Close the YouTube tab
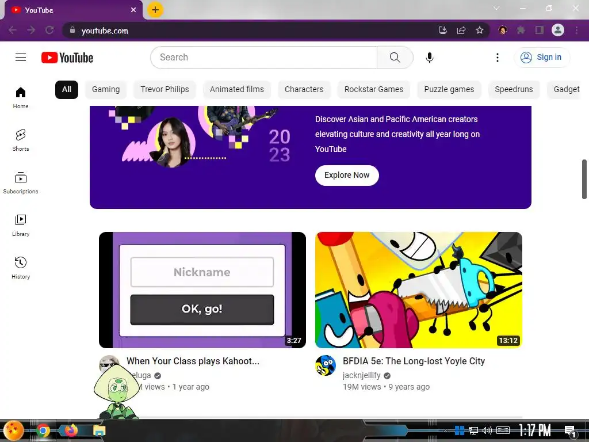This screenshot has width=589, height=442. (x=133, y=10)
